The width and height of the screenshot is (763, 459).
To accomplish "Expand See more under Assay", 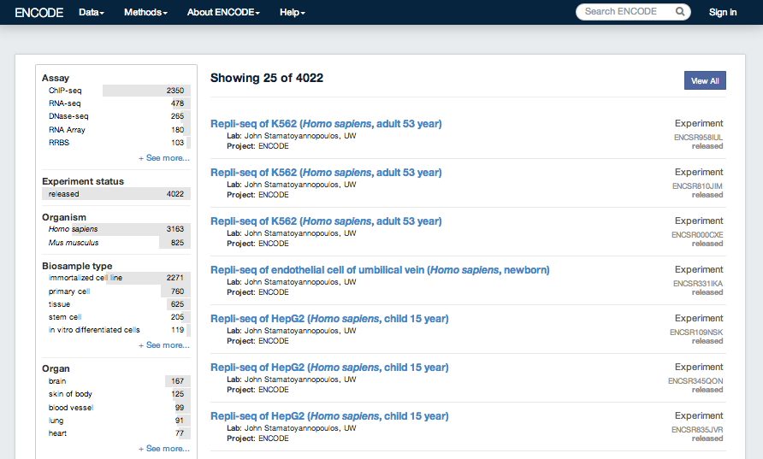I will tap(164, 158).
